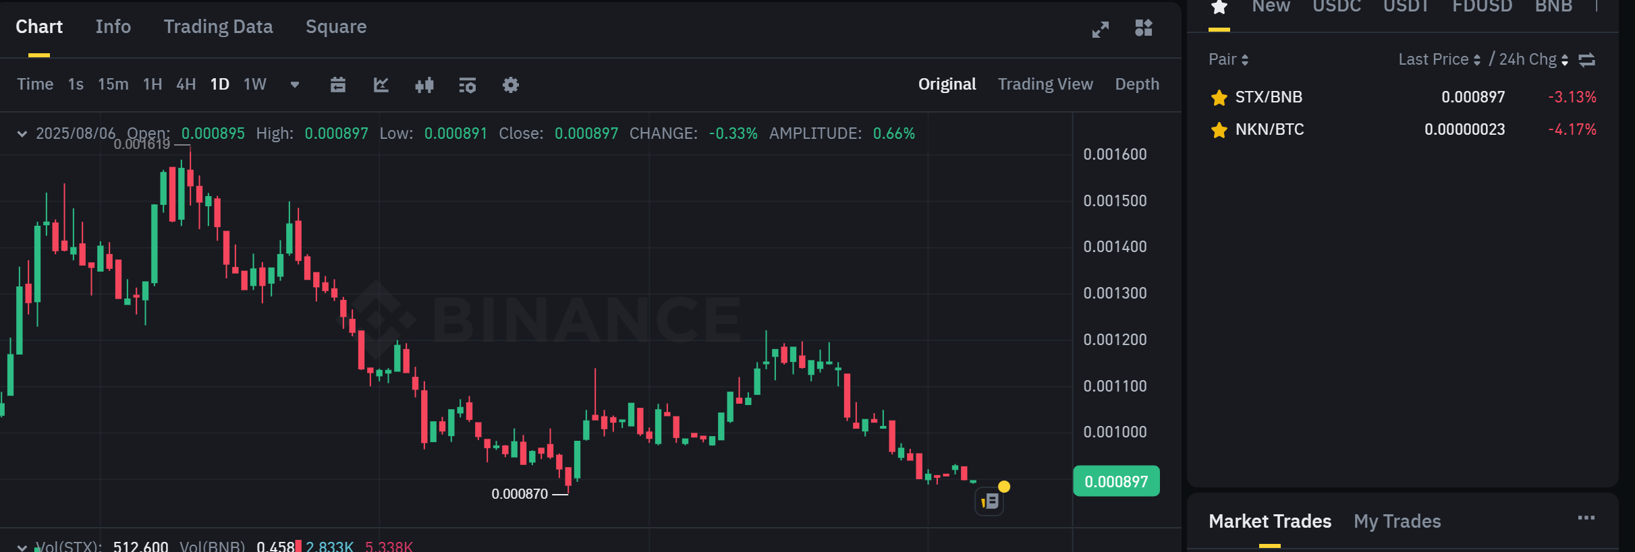Collapse the volume indicator chevron
The width and height of the screenshot is (1635, 552).
(22, 547)
